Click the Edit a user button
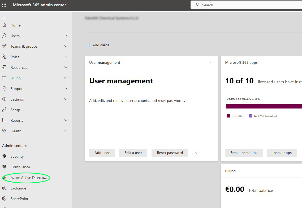 click(x=133, y=153)
